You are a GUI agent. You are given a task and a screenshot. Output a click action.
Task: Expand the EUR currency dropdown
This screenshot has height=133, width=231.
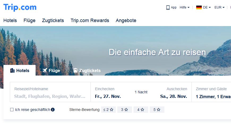[x=219, y=7]
